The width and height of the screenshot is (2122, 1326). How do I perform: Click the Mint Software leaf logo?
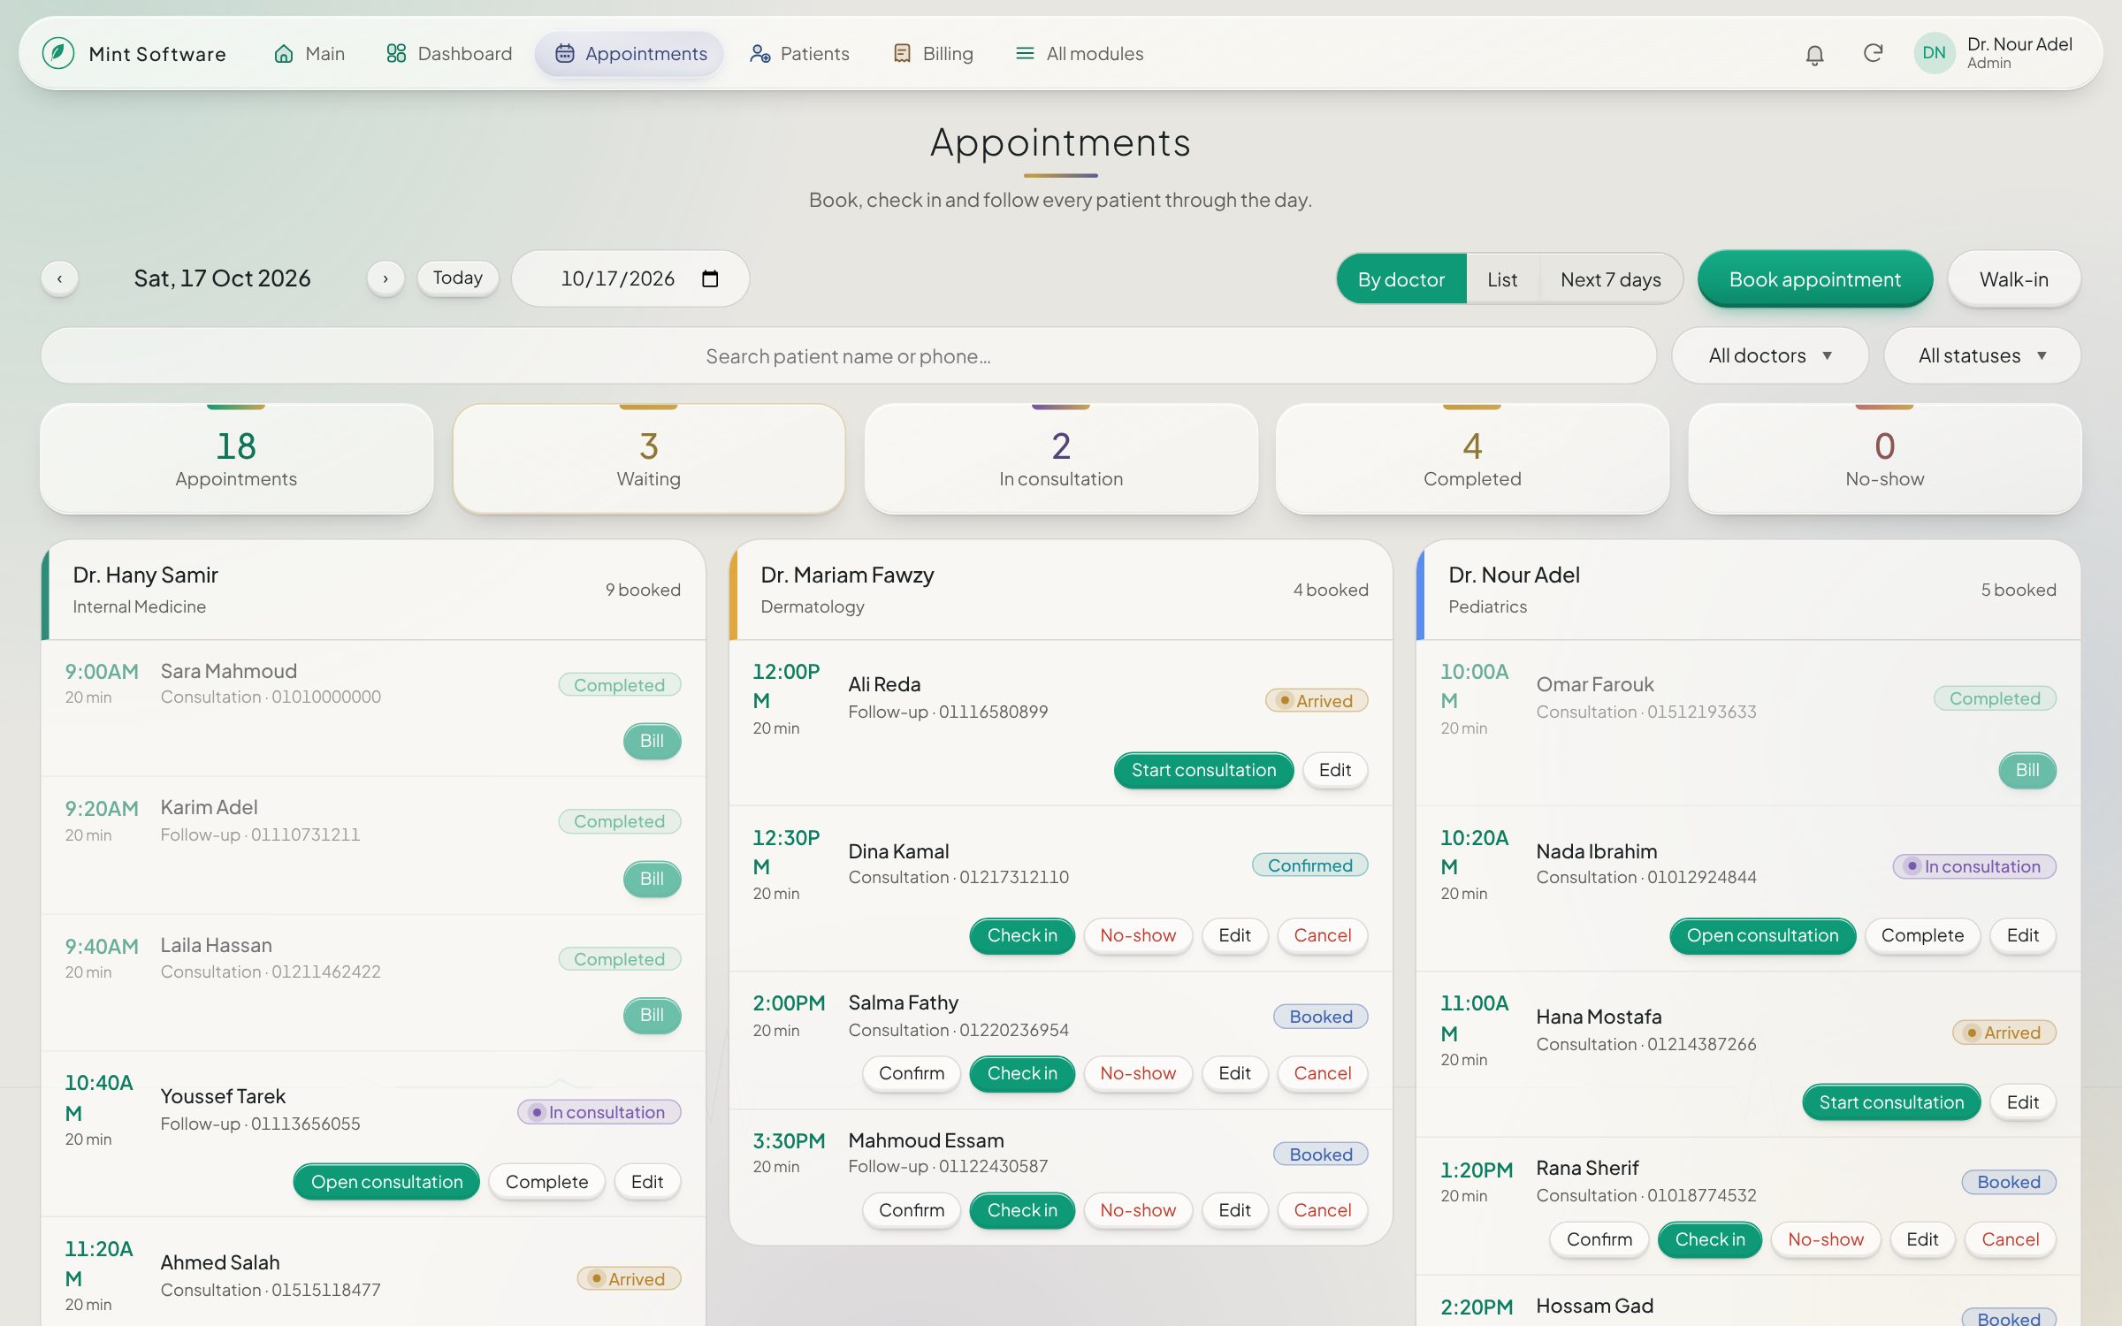[x=58, y=53]
